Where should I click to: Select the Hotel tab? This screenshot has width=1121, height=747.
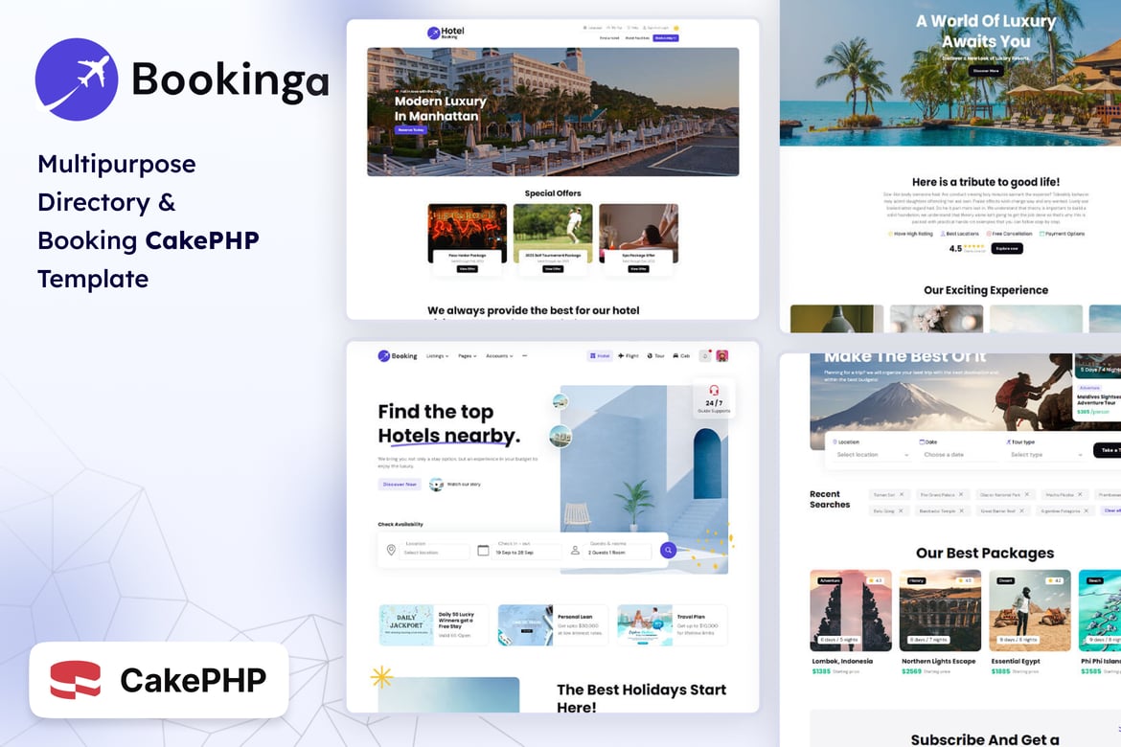click(x=600, y=356)
